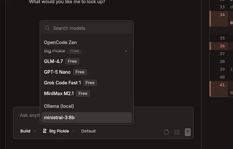The width and height of the screenshot is (233, 149).
Task: Click the search magnifier icon in model picker
Action: [x=47, y=28]
